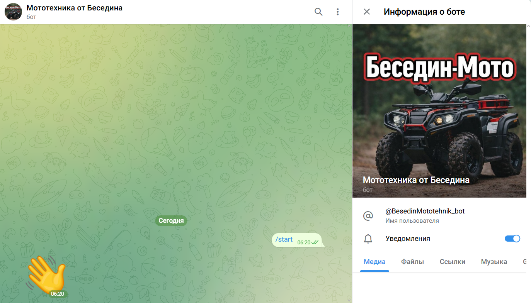Click the @ username icon
The image size is (531, 303).
pos(368,216)
